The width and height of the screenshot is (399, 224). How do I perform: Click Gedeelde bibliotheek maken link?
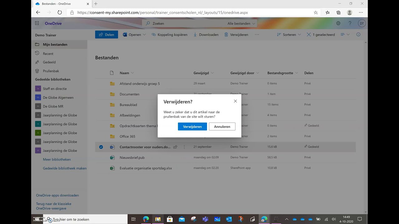(65, 168)
